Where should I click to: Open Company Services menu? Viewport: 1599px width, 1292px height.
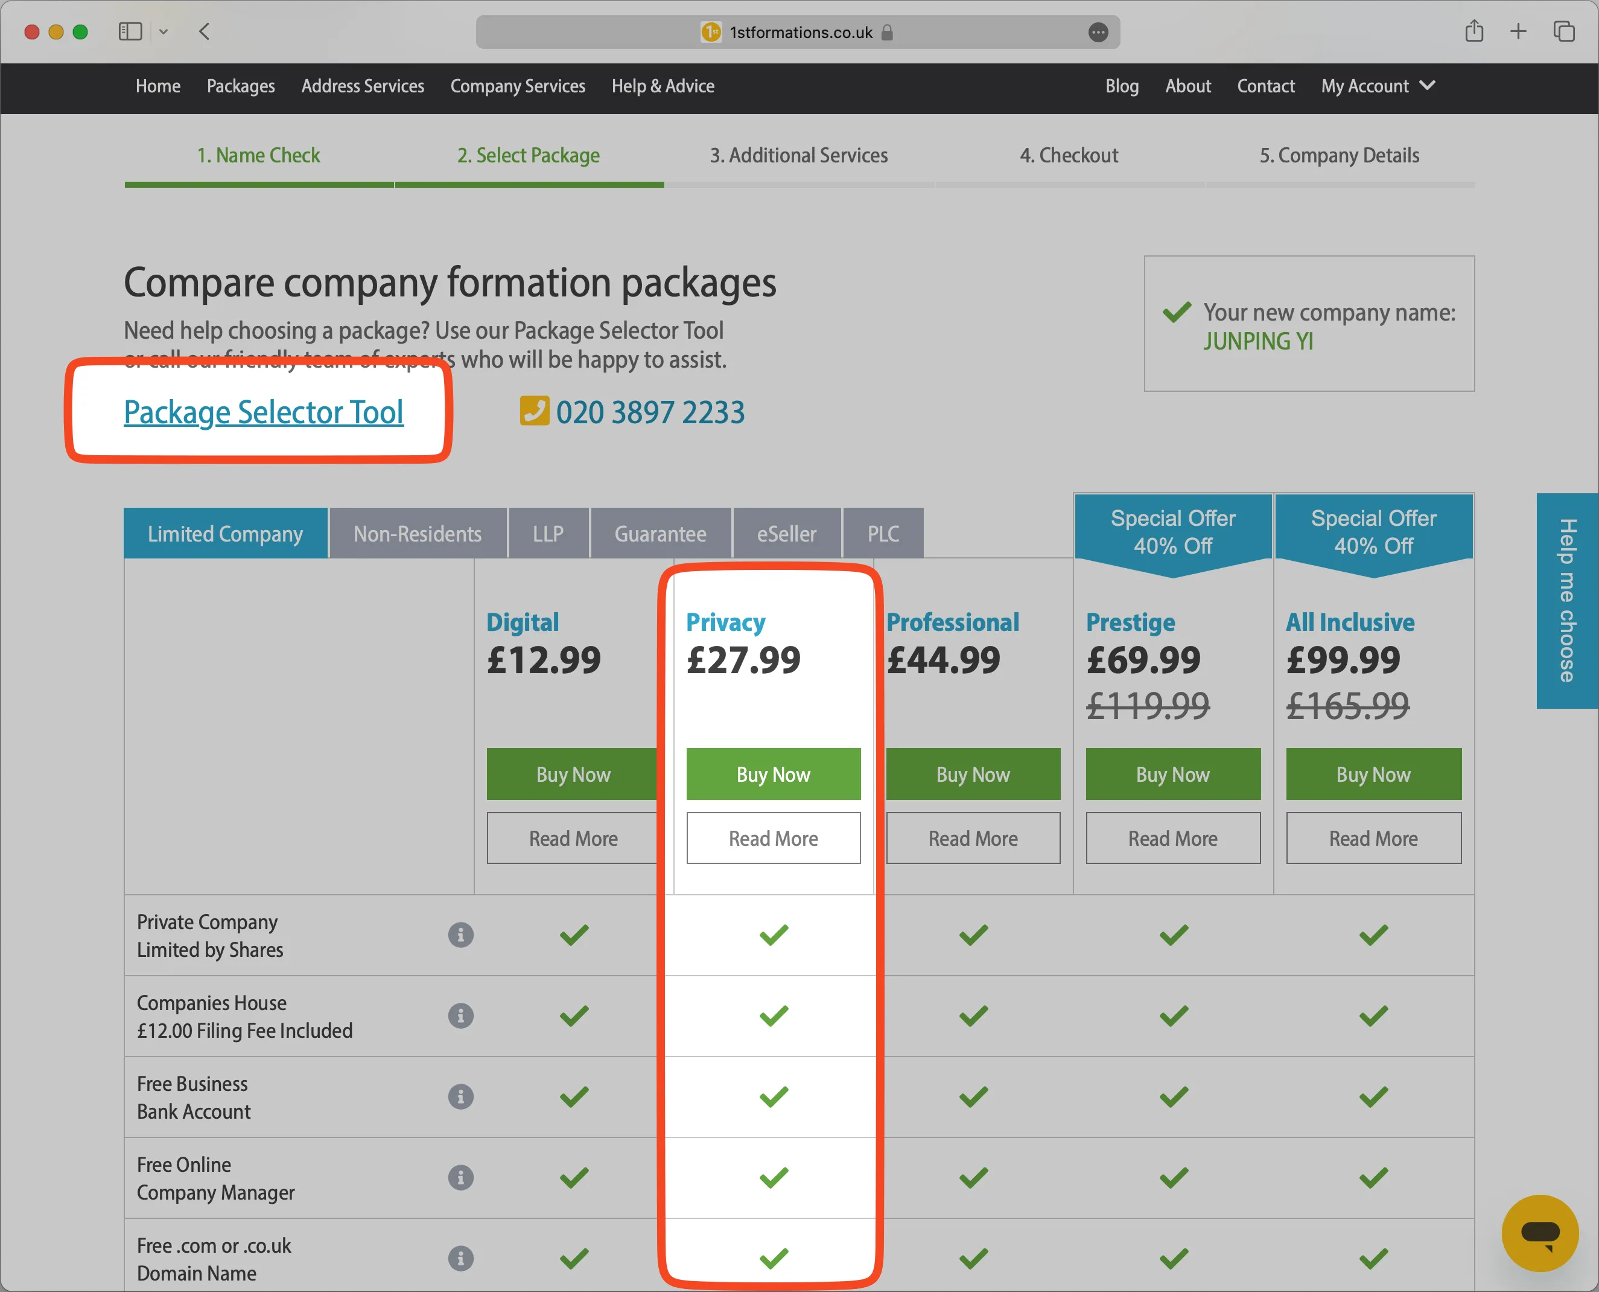click(518, 86)
